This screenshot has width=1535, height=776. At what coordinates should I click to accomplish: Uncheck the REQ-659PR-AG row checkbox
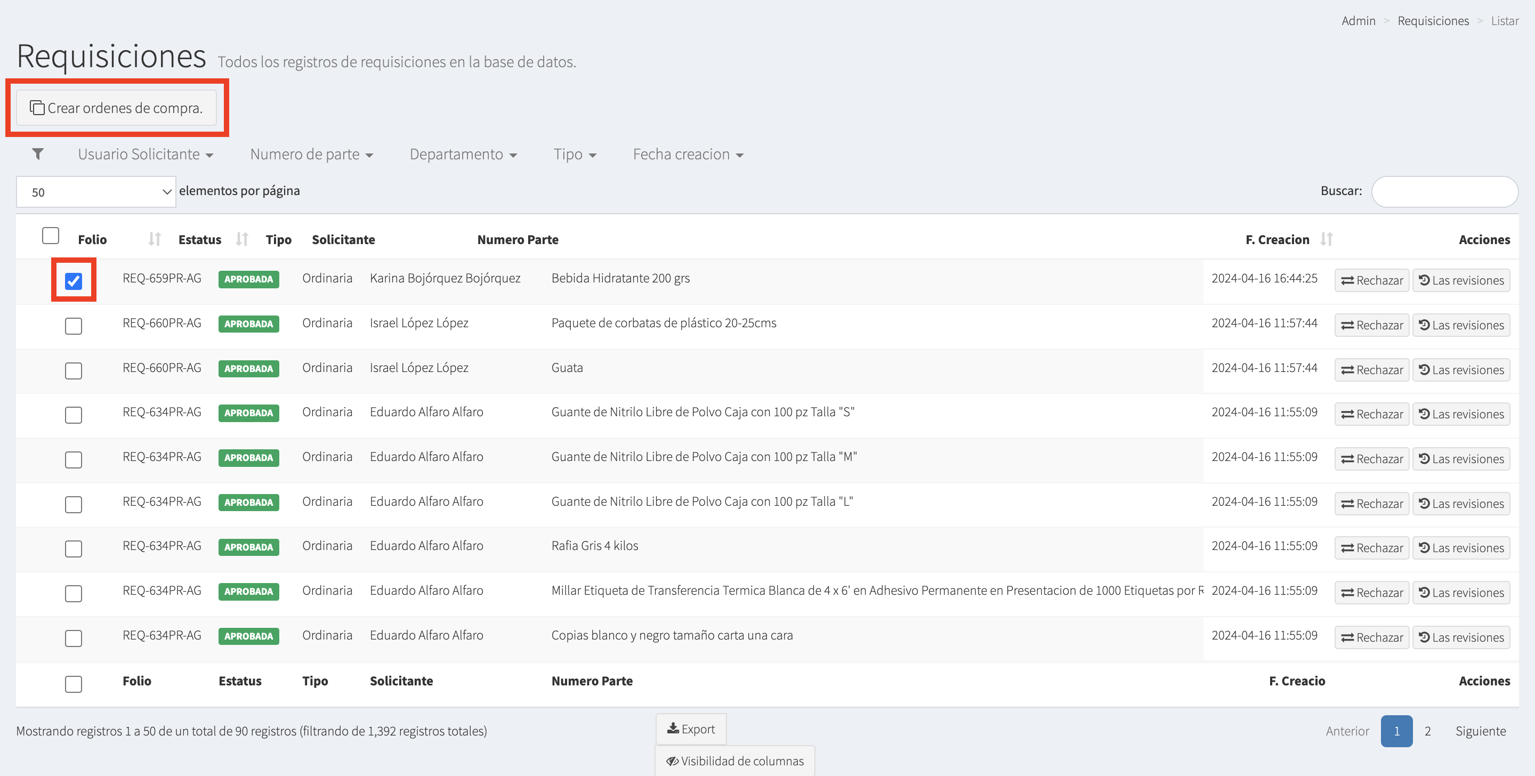point(74,281)
